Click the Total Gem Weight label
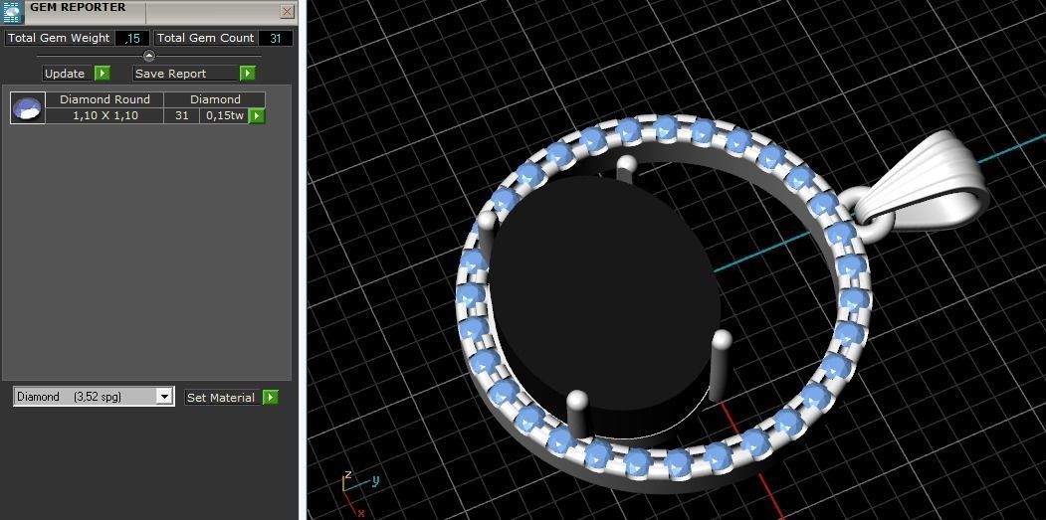The height and width of the screenshot is (520, 1046). (x=59, y=38)
